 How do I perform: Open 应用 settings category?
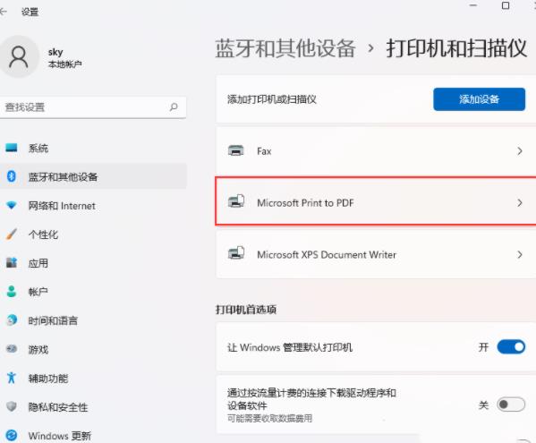pyautogui.click(x=93, y=263)
